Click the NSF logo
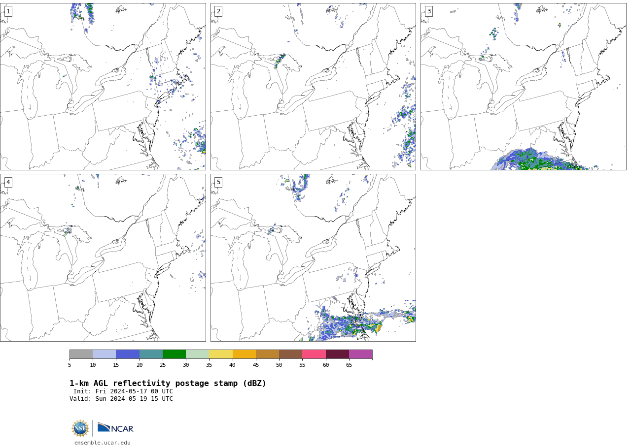The width and height of the screenshot is (631, 448). tap(80, 428)
